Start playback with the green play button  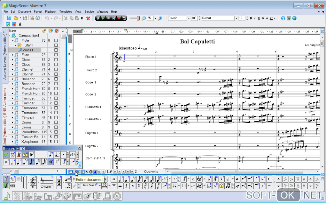click(x=103, y=18)
